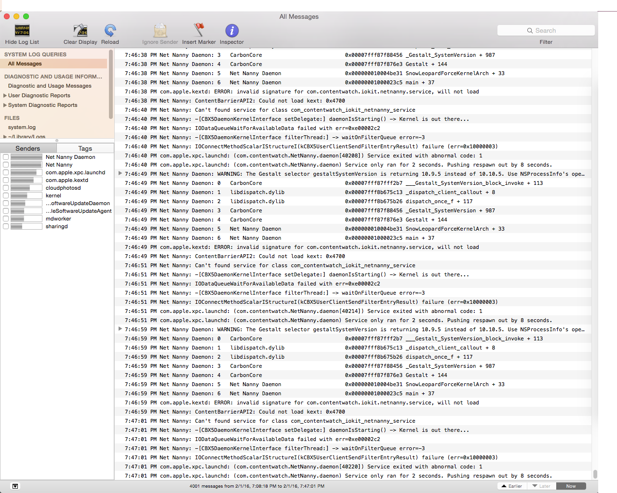Click the ...leSoftwareUpdateAgent sender name
The image size is (617, 493).
pyautogui.click(x=79, y=211)
